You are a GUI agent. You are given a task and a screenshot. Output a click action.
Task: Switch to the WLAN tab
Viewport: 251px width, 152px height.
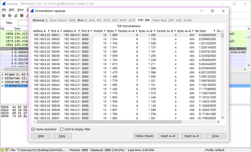(187, 20)
